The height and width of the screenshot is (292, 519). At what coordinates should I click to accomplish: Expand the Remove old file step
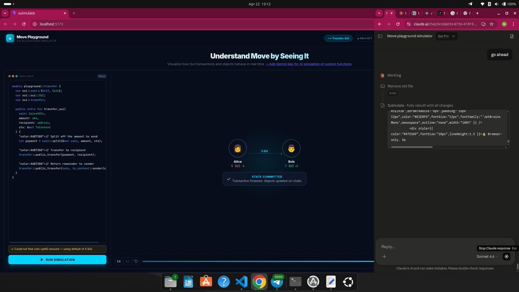click(400, 86)
